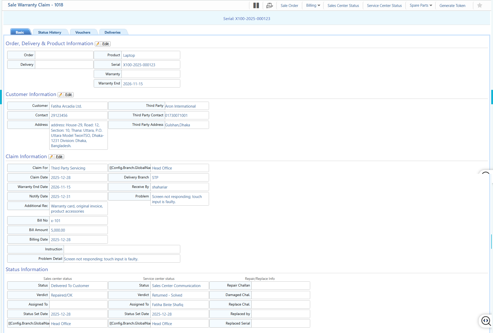Click the Laptop product link

[129, 55]
